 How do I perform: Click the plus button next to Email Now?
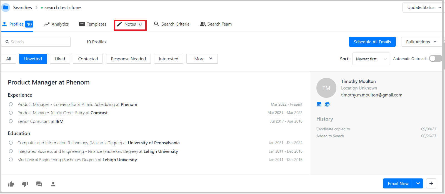tap(431, 183)
